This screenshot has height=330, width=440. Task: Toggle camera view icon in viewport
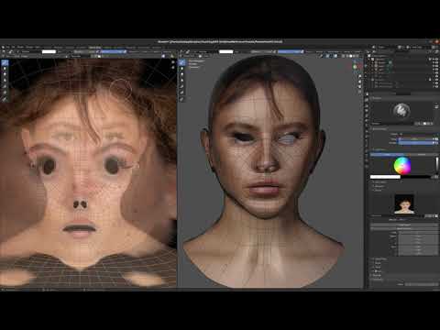pos(360,87)
